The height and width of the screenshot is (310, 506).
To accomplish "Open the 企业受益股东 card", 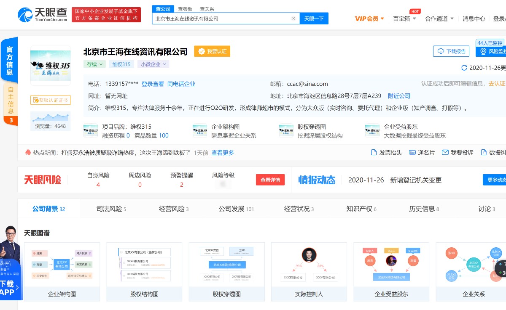I will [391, 272].
